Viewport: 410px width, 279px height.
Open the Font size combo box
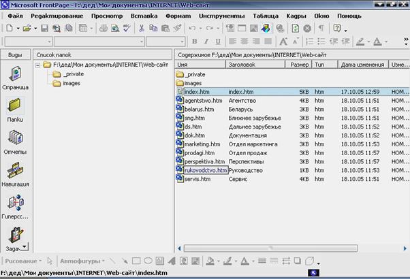(x=165, y=42)
